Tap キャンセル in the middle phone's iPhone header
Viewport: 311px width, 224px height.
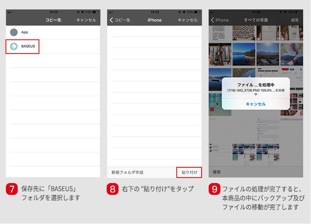pos(187,20)
